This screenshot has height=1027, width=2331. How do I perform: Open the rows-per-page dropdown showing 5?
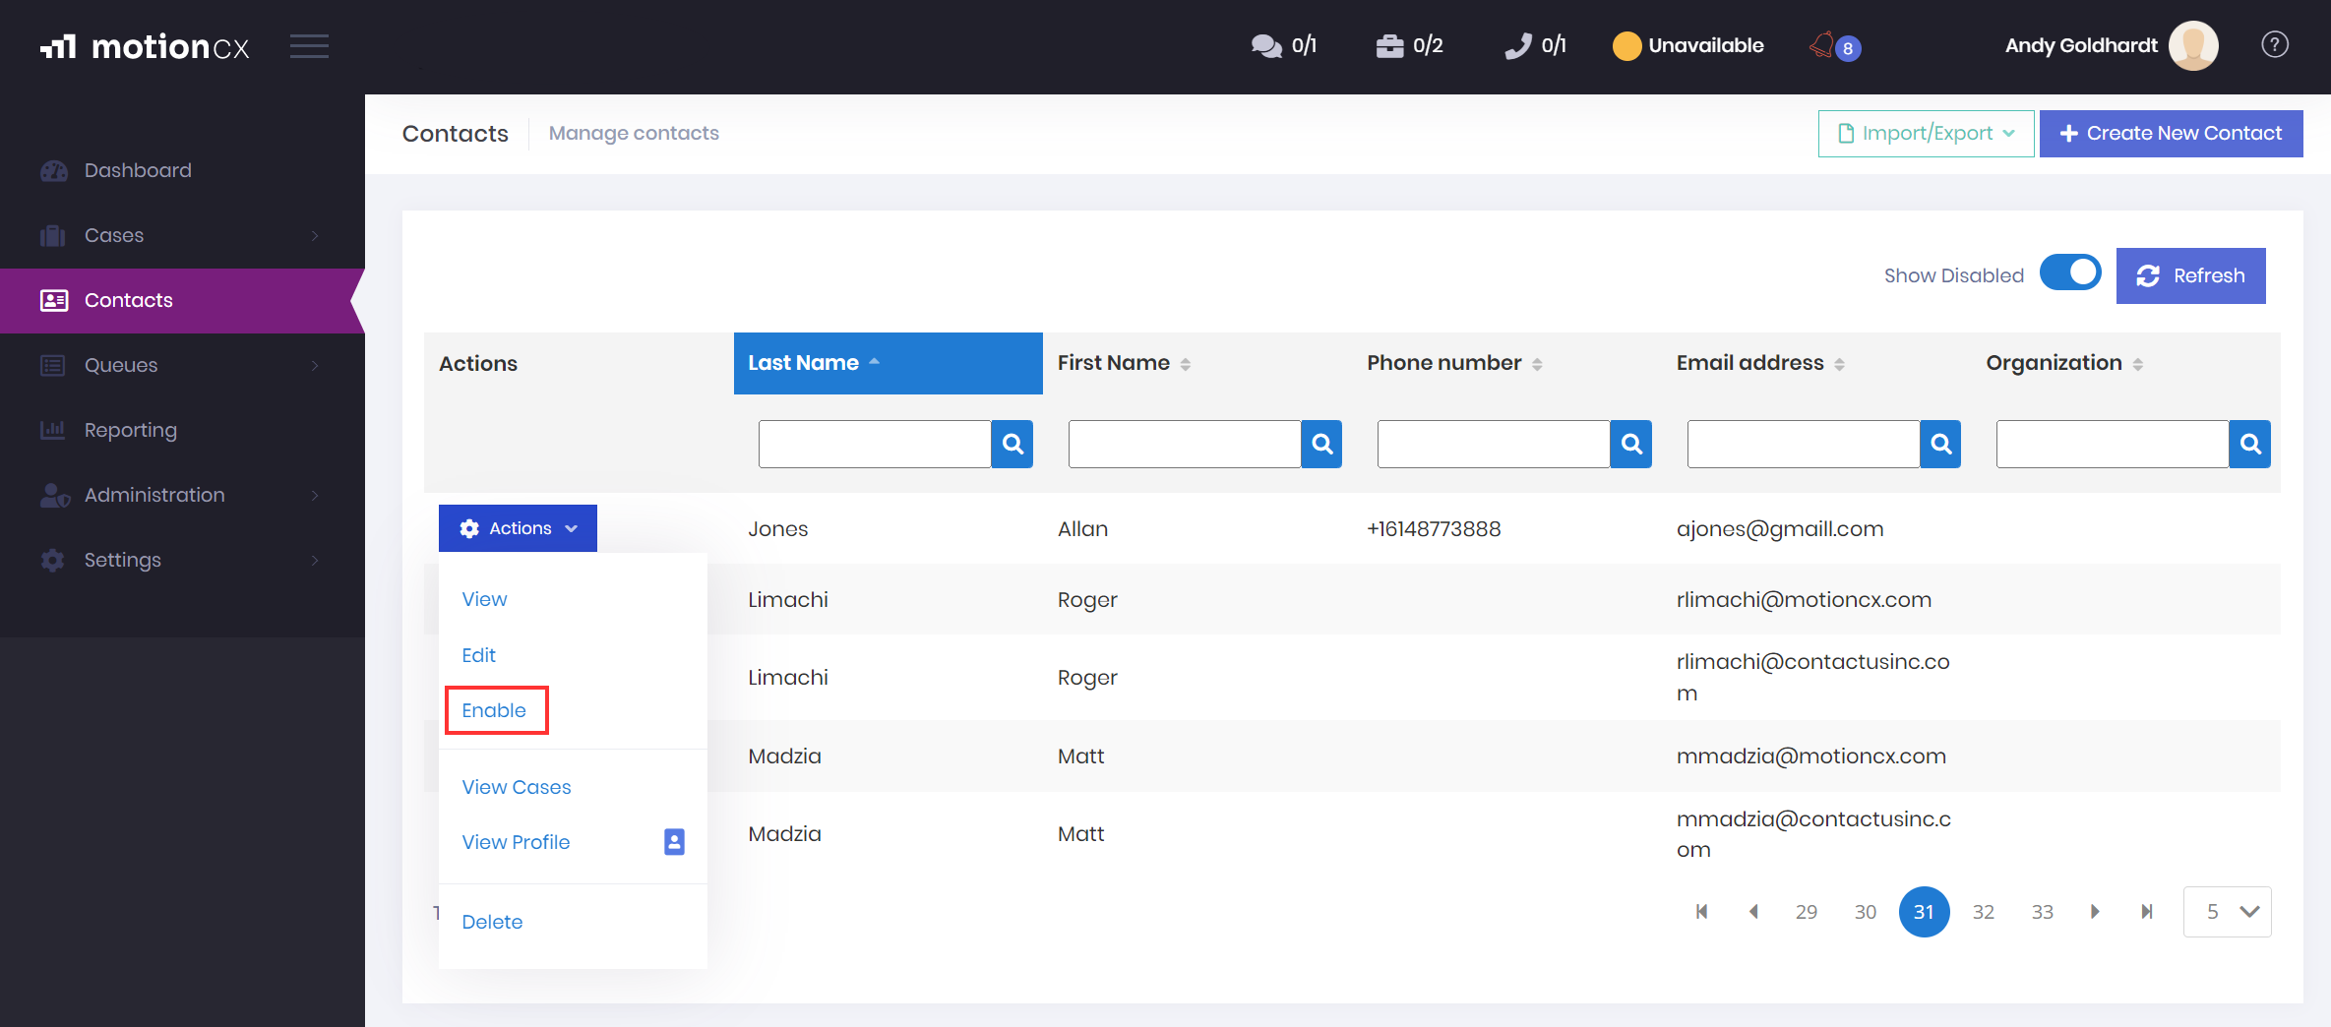[x=2228, y=912]
